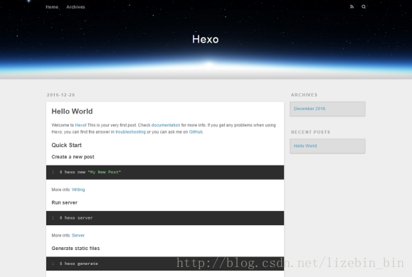Open Hello World under Recent Posts
The width and height of the screenshot is (412, 277).
click(x=305, y=146)
